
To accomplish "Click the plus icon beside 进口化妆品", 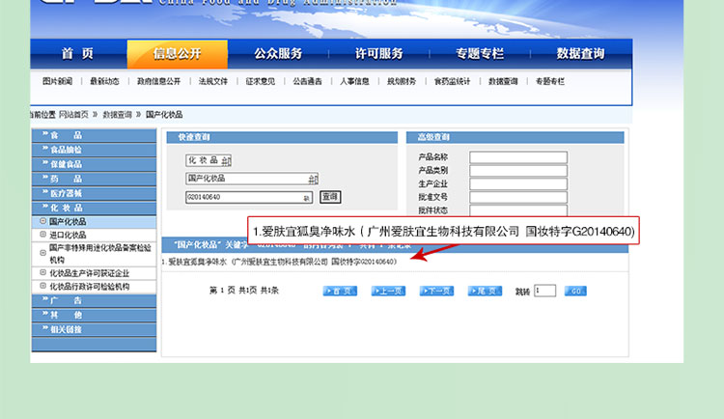I will (x=42, y=235).
